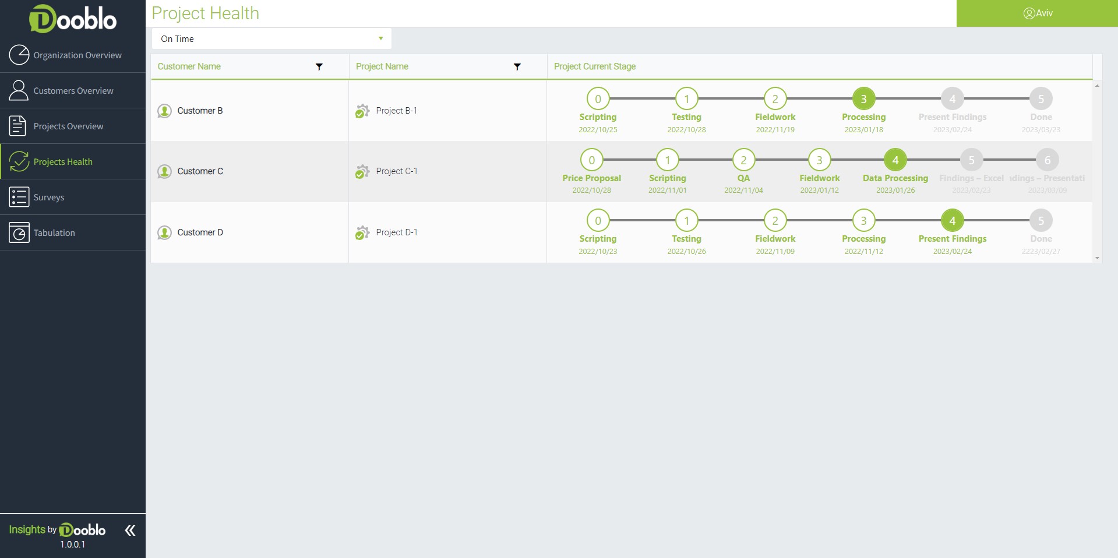Image resolution: width=1118 pixels, height=558 pixels.
Task: Click the Projects Overview document icon
Action: pos(18,126)
